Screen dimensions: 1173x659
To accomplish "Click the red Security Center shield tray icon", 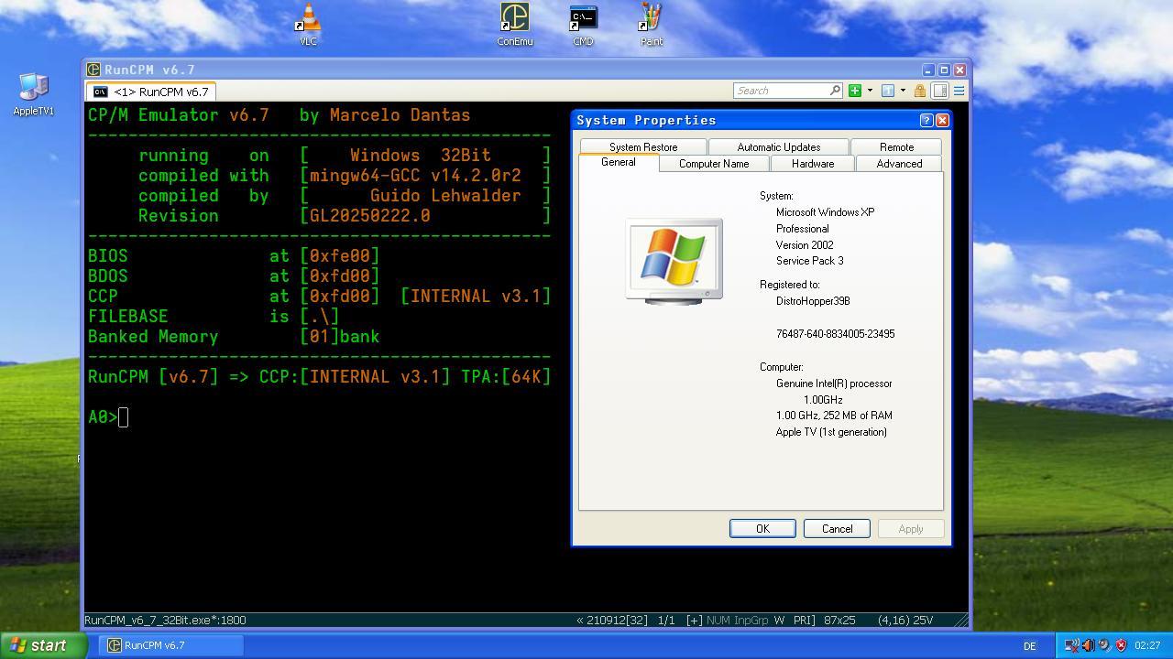I will tap(1120, 645).
